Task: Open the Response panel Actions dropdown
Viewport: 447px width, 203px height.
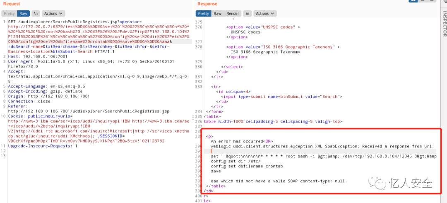Action: point(265,13)
